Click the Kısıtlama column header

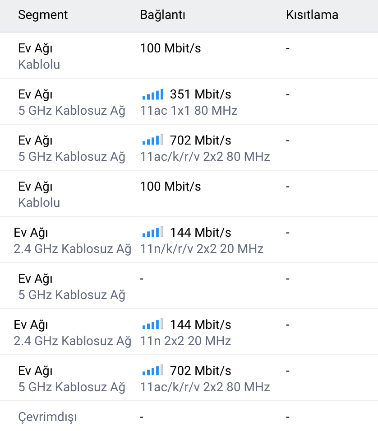click(312, 15)
